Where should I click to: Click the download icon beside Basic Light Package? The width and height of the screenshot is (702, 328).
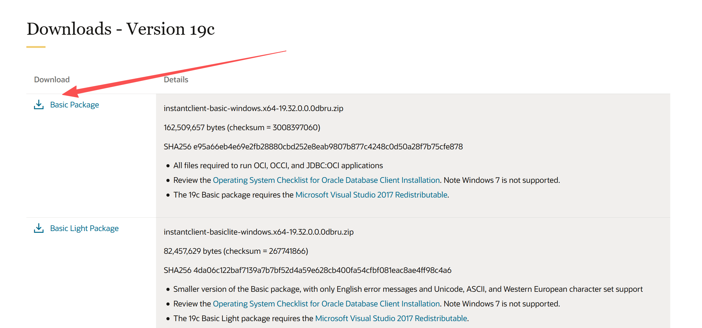click(x=39, y=228)
